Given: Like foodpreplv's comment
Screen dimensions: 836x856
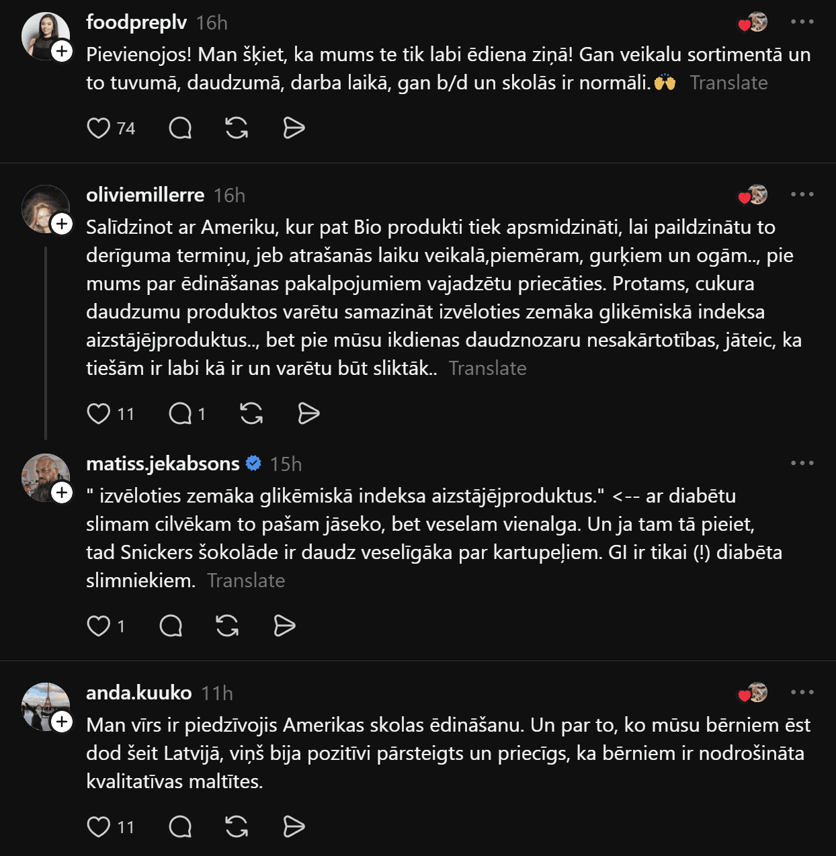Looking at the screenshot, I should coord(99,128).
